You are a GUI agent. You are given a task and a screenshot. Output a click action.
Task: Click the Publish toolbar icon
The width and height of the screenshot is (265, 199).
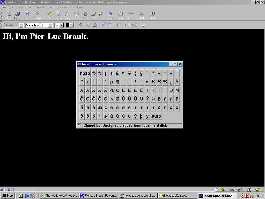coord(37,16)
